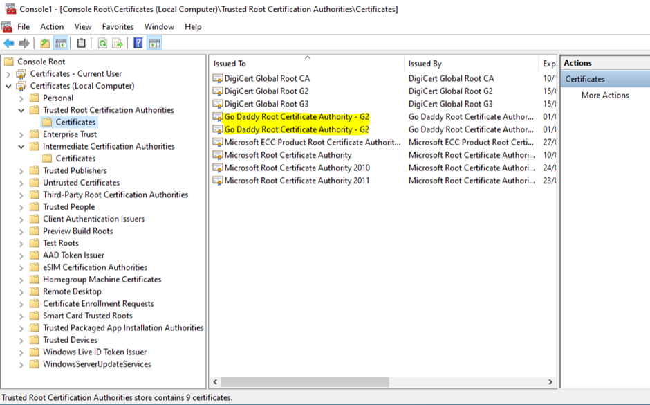
Task: Open More Actions in the Actions pane
Action: pyautogui.click(x=605, y=95)
